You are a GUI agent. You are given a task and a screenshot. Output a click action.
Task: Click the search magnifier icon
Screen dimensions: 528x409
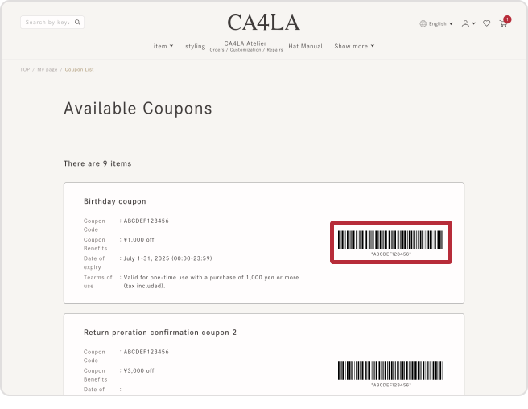[x=77, y=23]
